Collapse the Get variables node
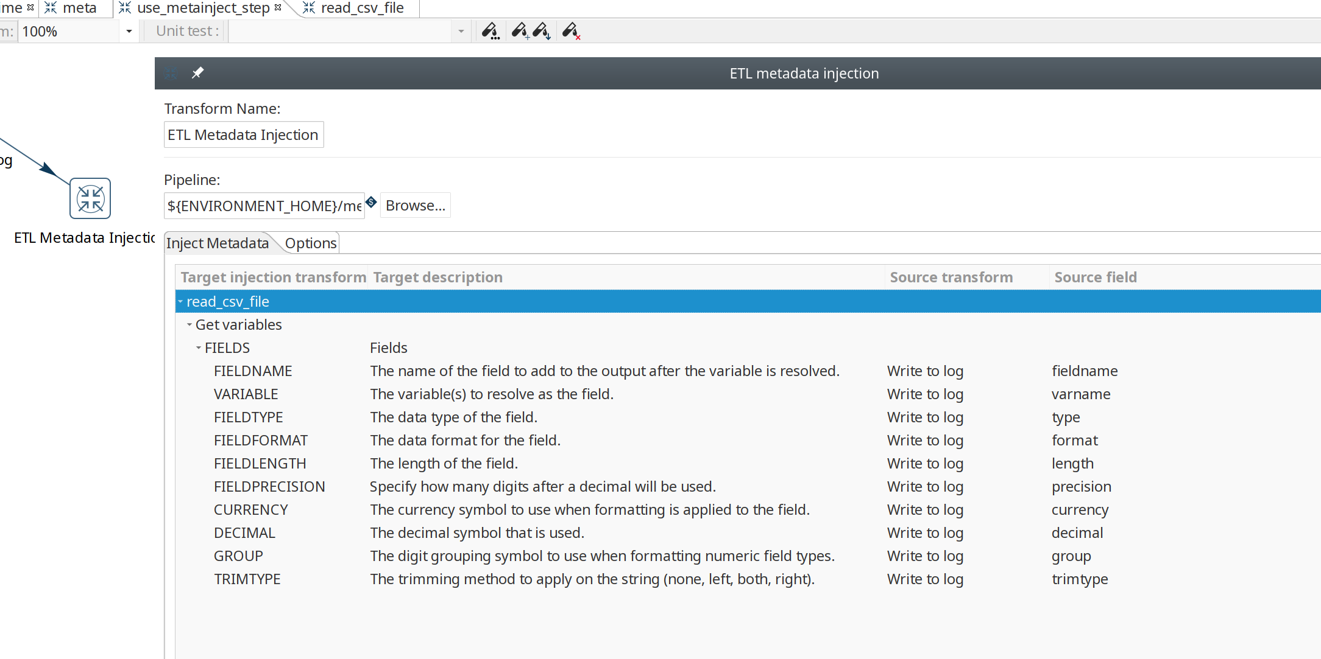 pyautogui.click(x=189, y=324)
